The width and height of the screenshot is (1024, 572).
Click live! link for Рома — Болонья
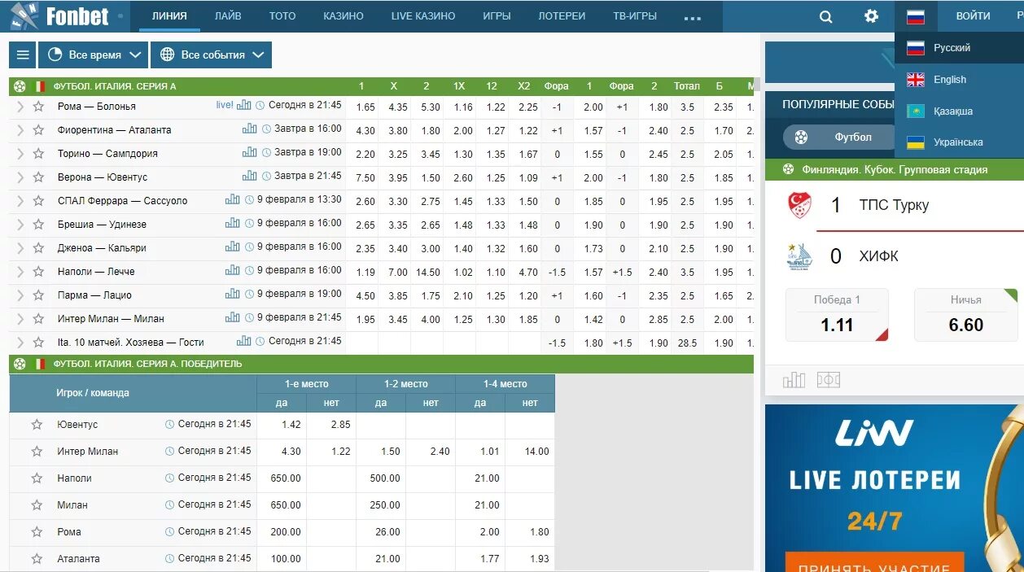pos(225,105)
